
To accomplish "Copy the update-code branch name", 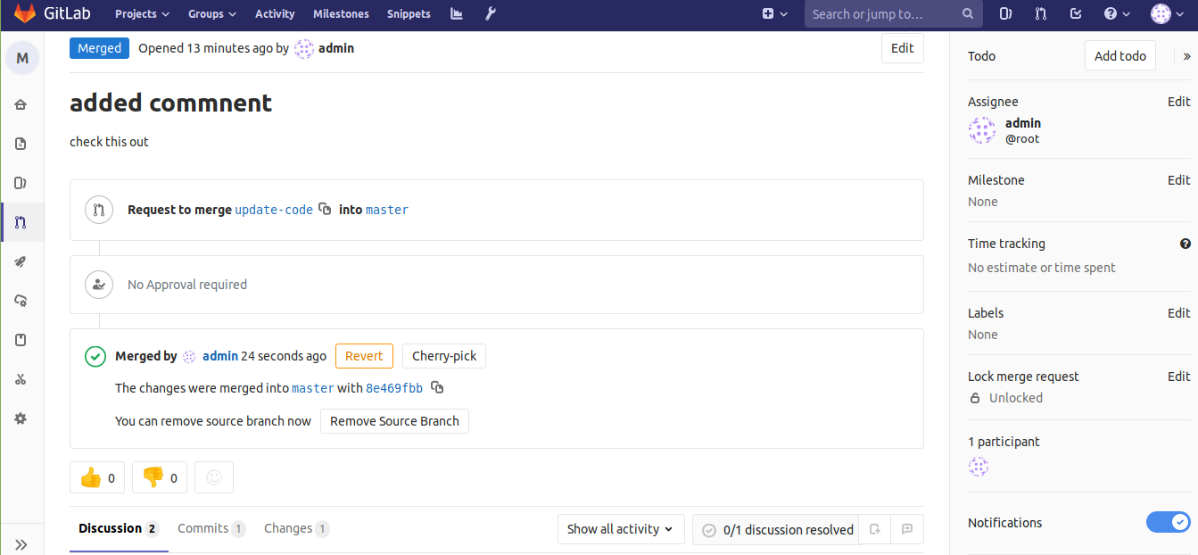I will pos(325,209).
